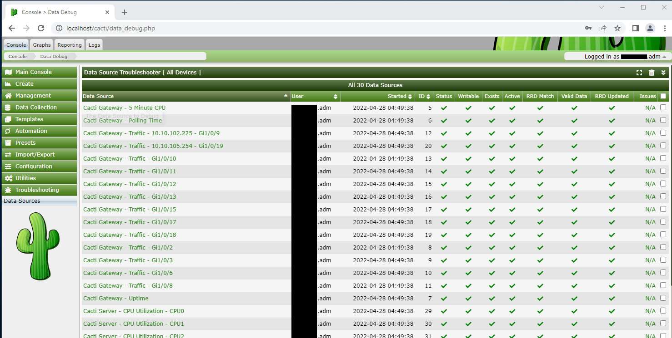The height and width of the screenshot is (338, 672).
Task: Open Cacti Gateway - Traffic - Gi1/0/11 link
Action: point(130,171)
